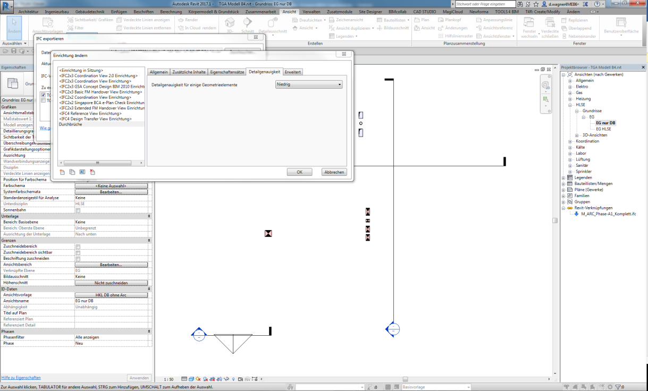Close the Projektbrowser panel with its X
Image resolution: width=648 pixels, height=391 pixels.
pos(644,67)
